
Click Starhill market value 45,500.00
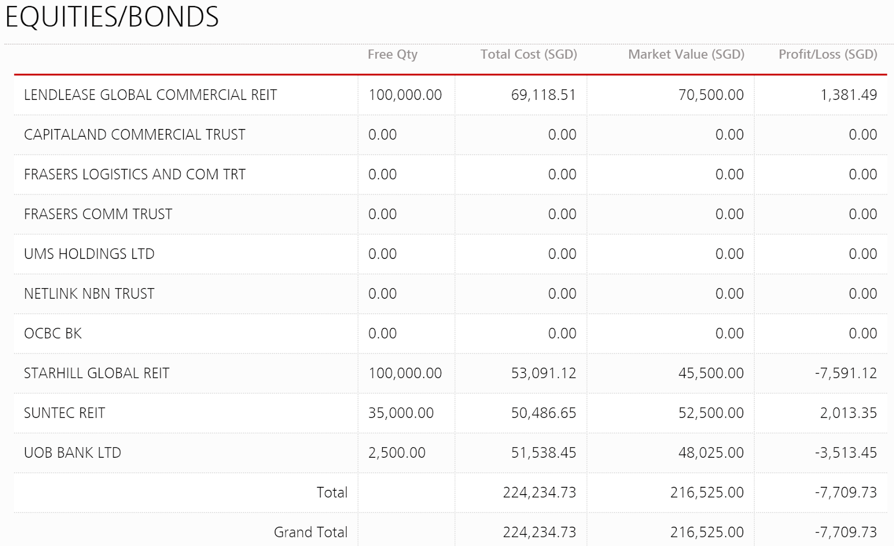(x=711, y=373)
